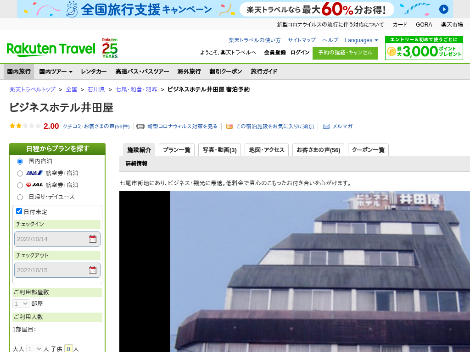
Task: Click the Rakuten Travel logo
Action: point(51,49)
